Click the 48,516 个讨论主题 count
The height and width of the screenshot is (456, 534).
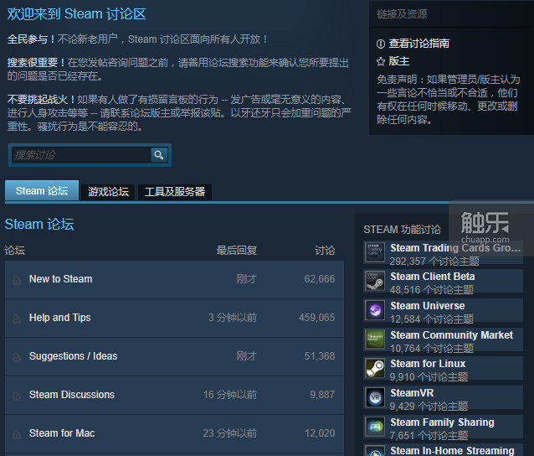432,290
